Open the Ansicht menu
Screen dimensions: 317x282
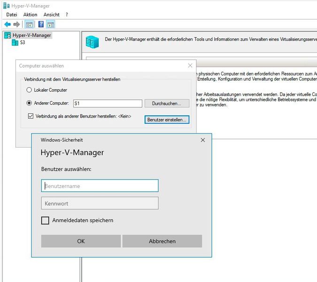click(51, 15)
